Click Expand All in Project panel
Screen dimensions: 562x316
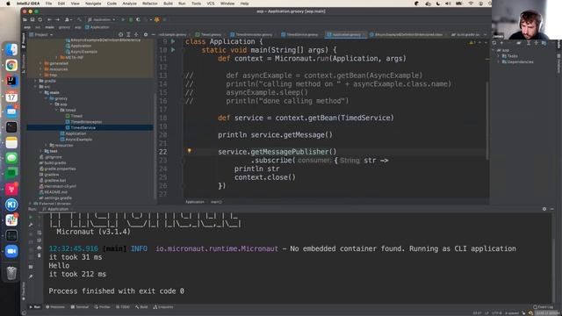pyautogui.click(x=128, y=35)
